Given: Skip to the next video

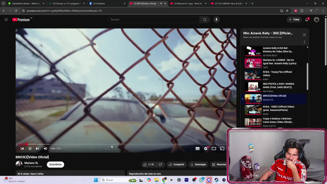Looking at the screenshot, I should (x=37, y=148).
